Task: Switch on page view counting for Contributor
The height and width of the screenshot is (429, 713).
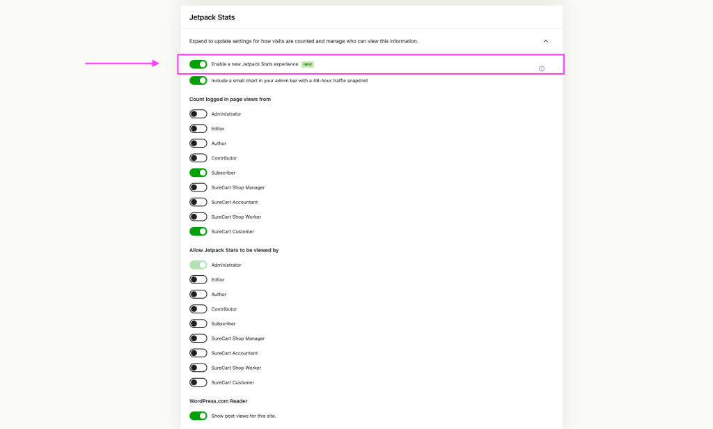Action: [x=198, y=158]
